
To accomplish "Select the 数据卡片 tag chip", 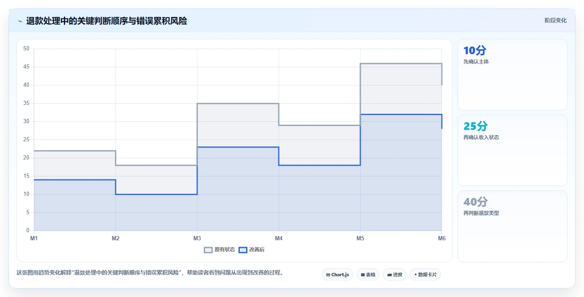I will tap(425, 275).
